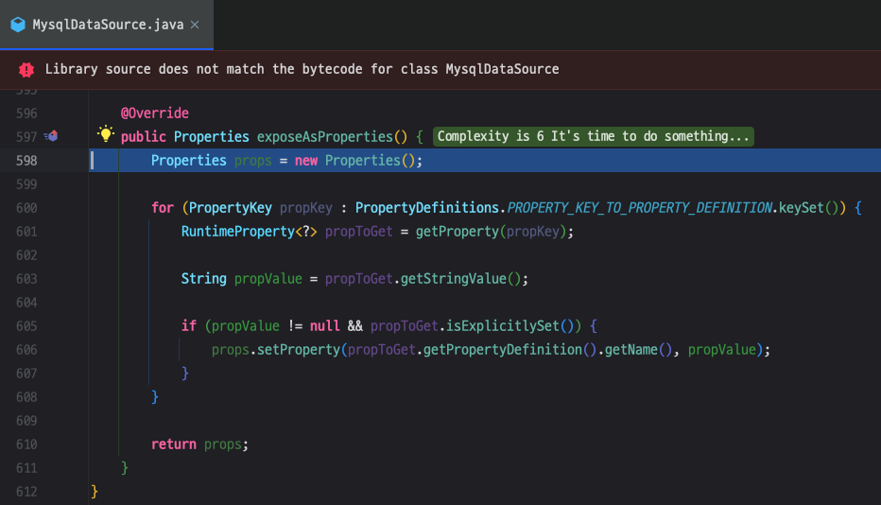Click the PropertyDefinitions class reference
Image resolution: width=881 pixels, height=505 pixels.
tap(426, 208)
